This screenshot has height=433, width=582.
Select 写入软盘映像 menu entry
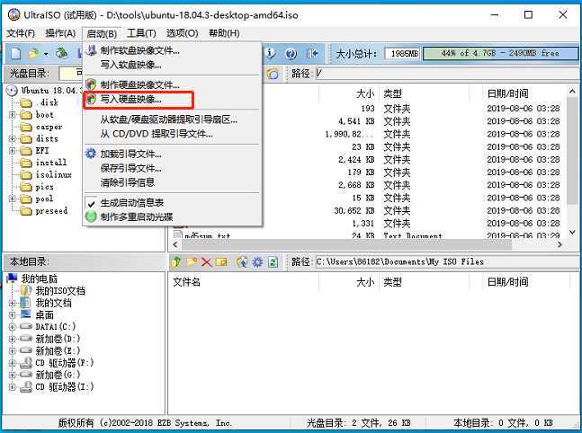(173, 65)
